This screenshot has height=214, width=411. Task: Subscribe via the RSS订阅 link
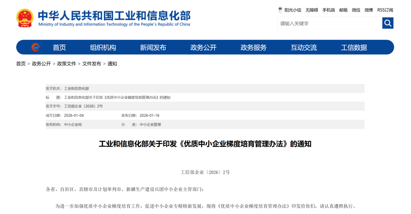[x=385, y=10]
